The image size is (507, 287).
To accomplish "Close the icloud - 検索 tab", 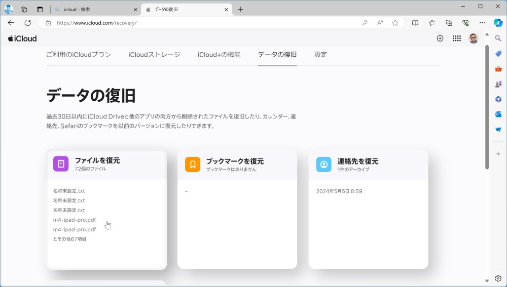I will click(x=135, y=10).
